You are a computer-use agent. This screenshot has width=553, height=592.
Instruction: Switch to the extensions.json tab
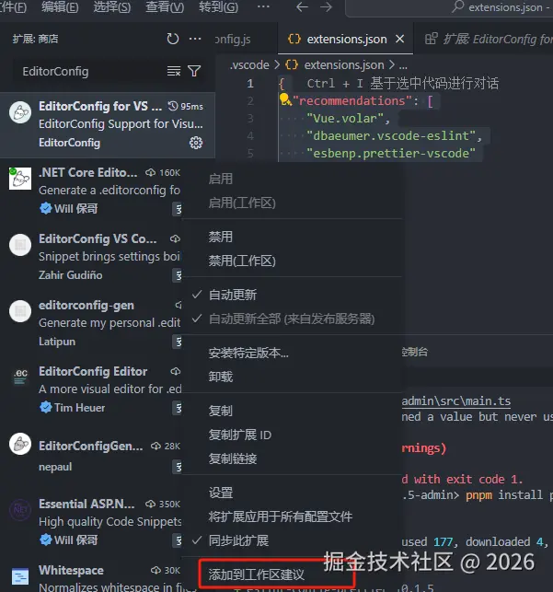point(346,39)
